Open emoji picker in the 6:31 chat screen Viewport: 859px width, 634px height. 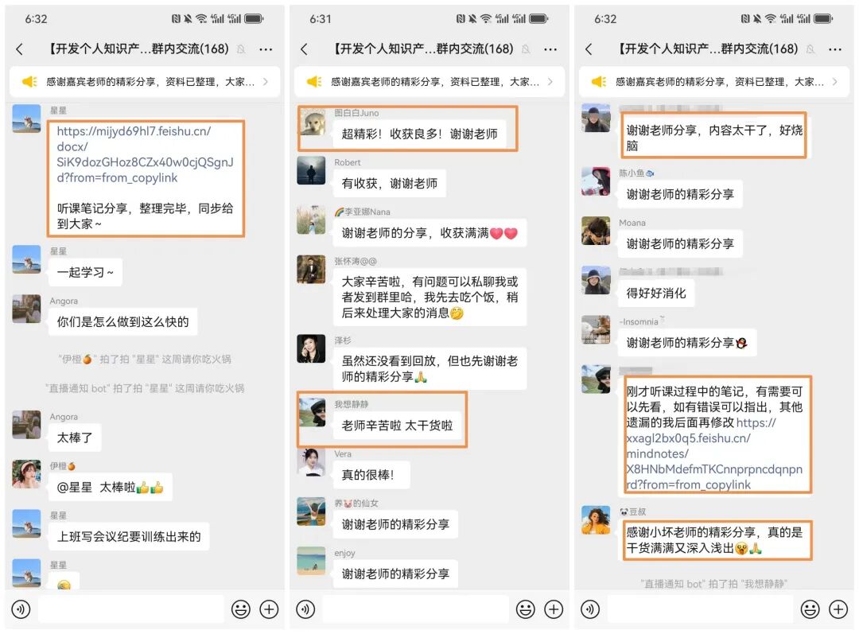pyautogui.click(x=526, y=609)
